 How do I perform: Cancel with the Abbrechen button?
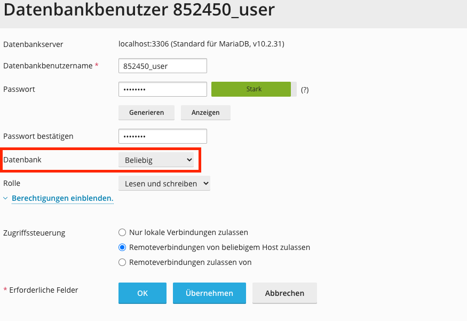click(x=284, y=293)
